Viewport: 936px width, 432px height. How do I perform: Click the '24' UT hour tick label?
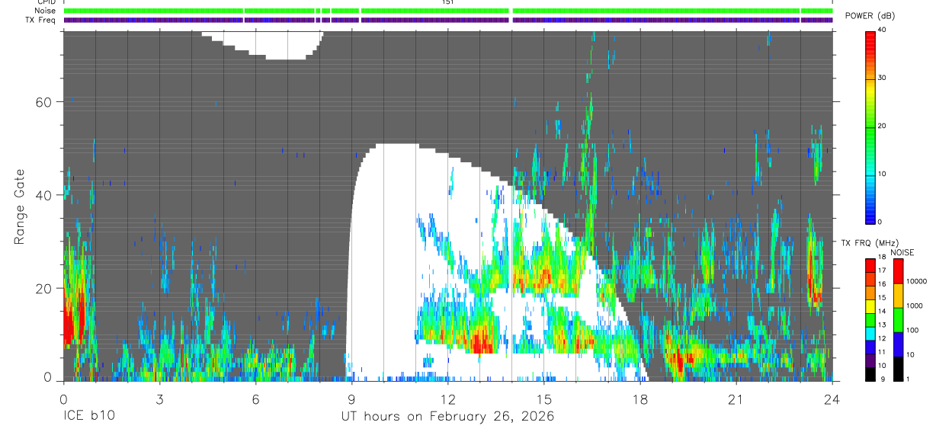832,398
